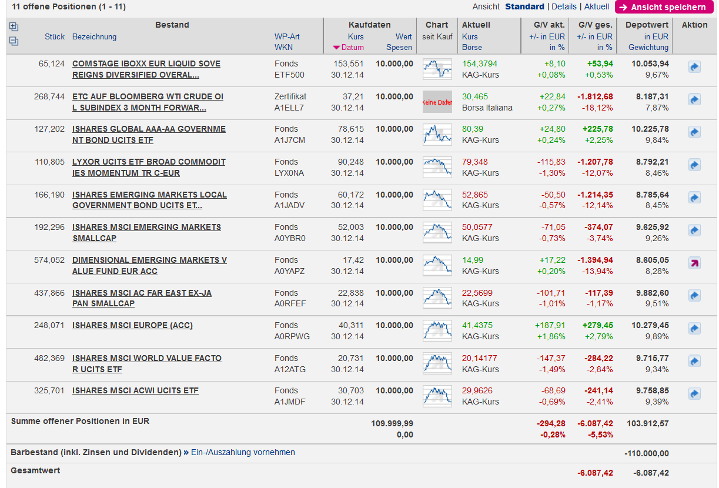This screenshot has height=488, width=719.
Task: Open chart thumbnail for COMSTAGE IBOXX fund
Action: tap(437, 69)
